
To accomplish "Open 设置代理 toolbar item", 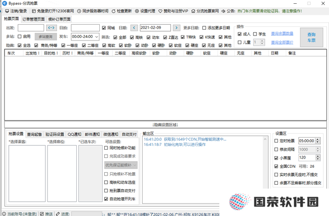I will (145, 11).
